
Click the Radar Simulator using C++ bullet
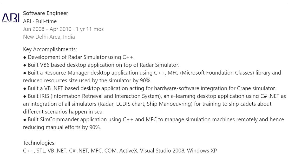point(81,57)
